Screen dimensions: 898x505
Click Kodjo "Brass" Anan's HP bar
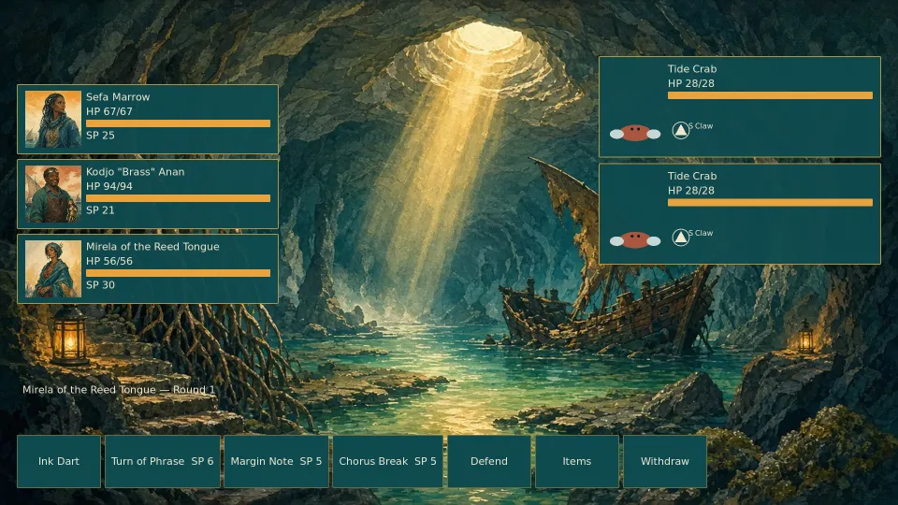tap(178, 198)
